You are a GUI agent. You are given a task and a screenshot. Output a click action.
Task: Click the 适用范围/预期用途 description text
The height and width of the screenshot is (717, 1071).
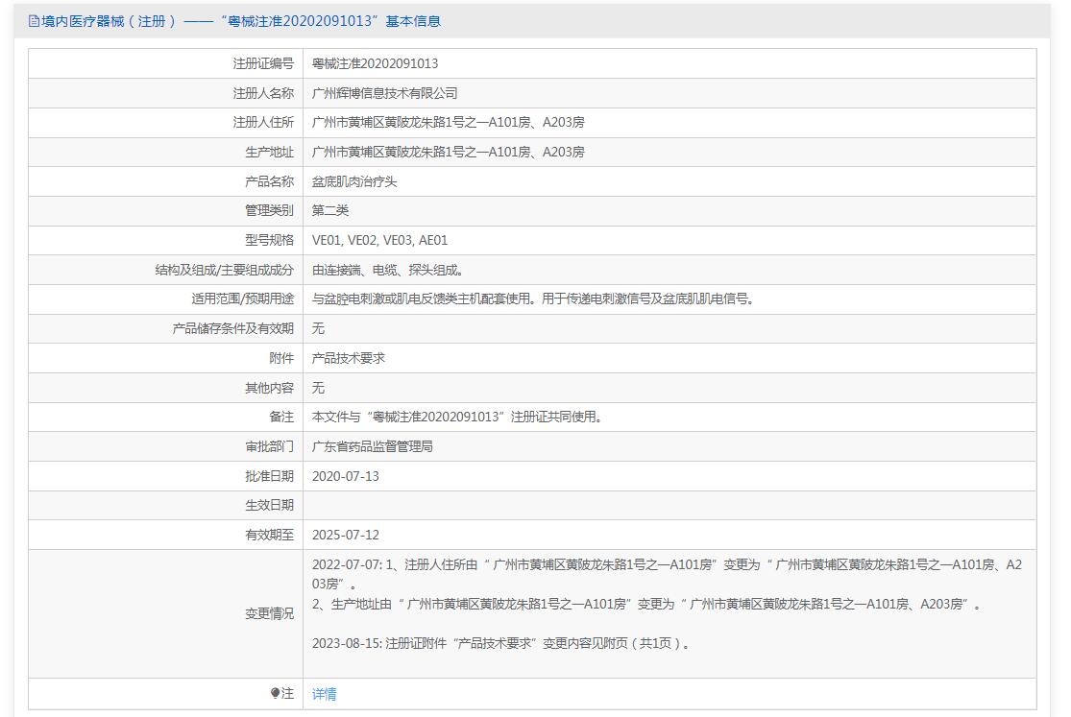pos(533,299)
